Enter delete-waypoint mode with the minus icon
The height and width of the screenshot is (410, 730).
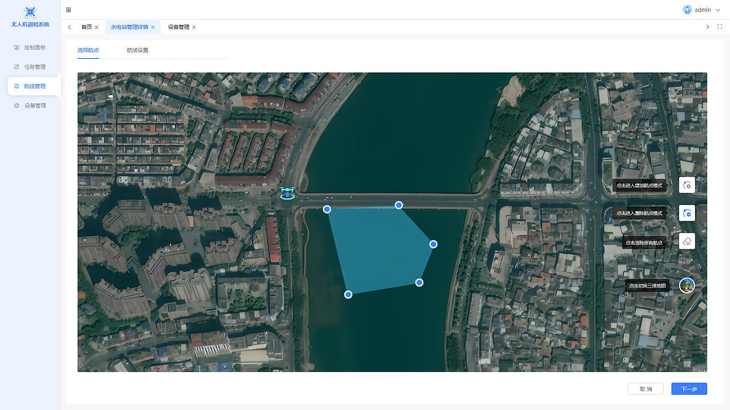tap(687, 213)
